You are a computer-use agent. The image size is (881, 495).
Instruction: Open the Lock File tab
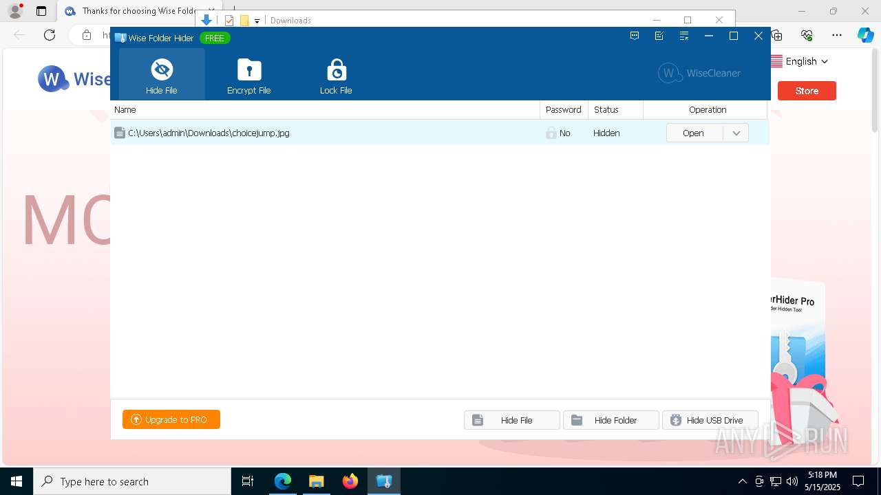(x=336, y=74)
